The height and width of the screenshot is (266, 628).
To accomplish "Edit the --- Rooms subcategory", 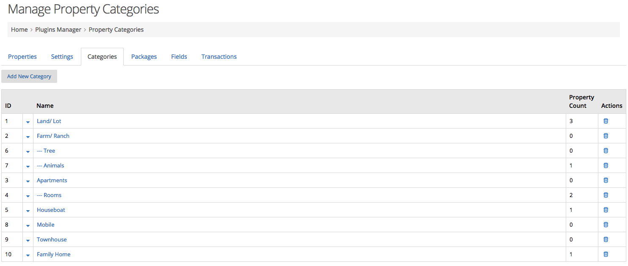I will click(49, 195).
